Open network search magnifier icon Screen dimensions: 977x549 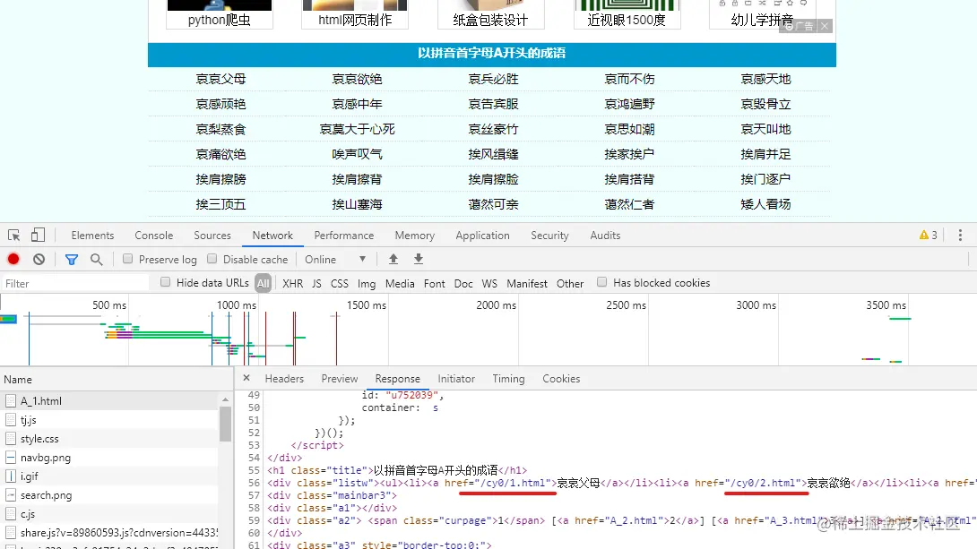pos(97,259)
